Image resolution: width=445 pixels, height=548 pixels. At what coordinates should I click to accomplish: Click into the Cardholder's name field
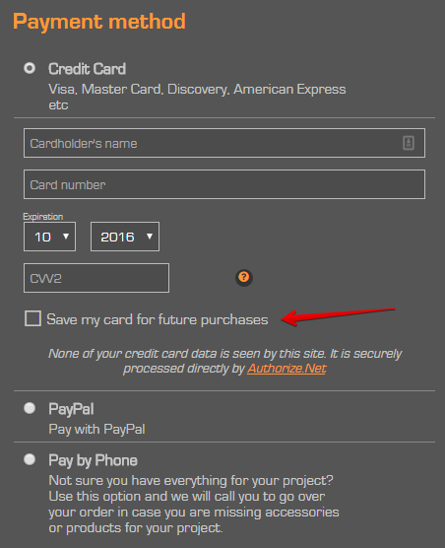tap(224, 143)
